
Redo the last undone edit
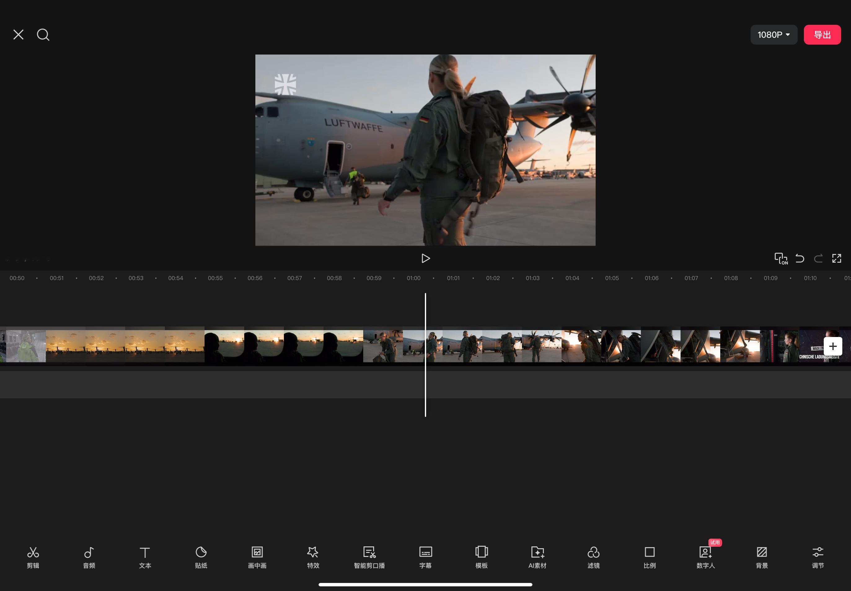pos(818,258)
